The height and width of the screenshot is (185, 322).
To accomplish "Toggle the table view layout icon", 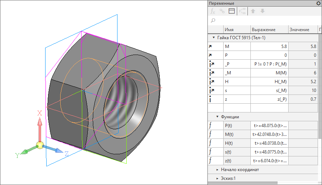I will click(x=232, y=11).
